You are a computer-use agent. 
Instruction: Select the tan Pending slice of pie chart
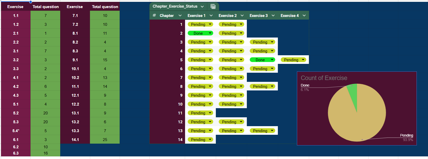[357, 120]
